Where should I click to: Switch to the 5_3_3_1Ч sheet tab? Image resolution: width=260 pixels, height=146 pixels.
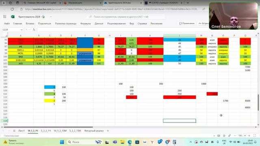pyautogui.click(x=46, y=131)
